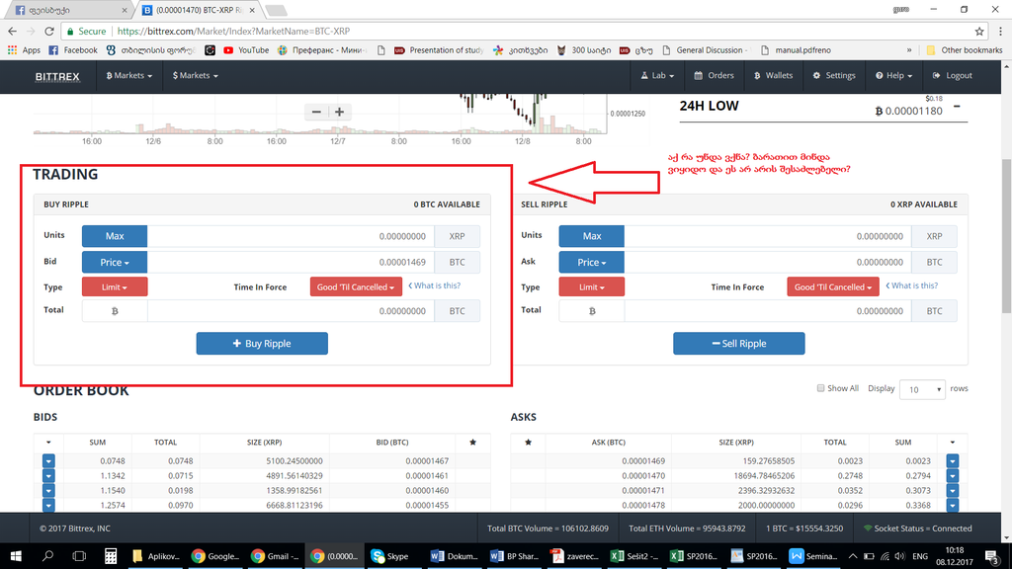The width and height of the screenshot is (1012, 569).
Task: Open the Windows notification center icon
Action: [992, 556]
